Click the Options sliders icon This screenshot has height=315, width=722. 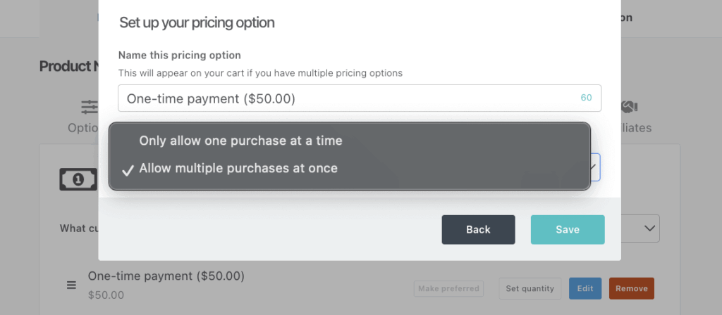(x=90, y=107)
